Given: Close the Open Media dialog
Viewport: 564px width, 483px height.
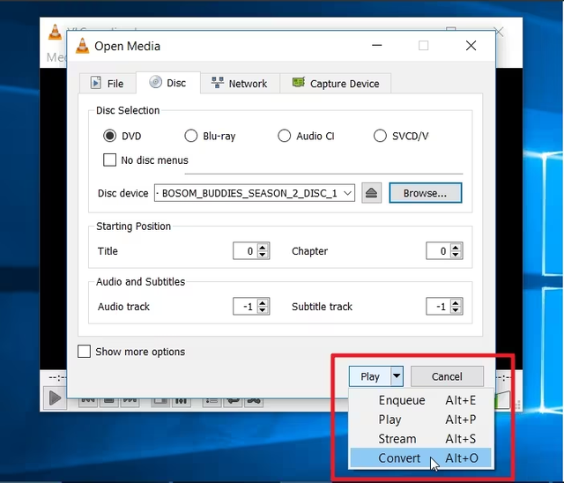Looking at the screenshot, I should click(x=471, y=46).
